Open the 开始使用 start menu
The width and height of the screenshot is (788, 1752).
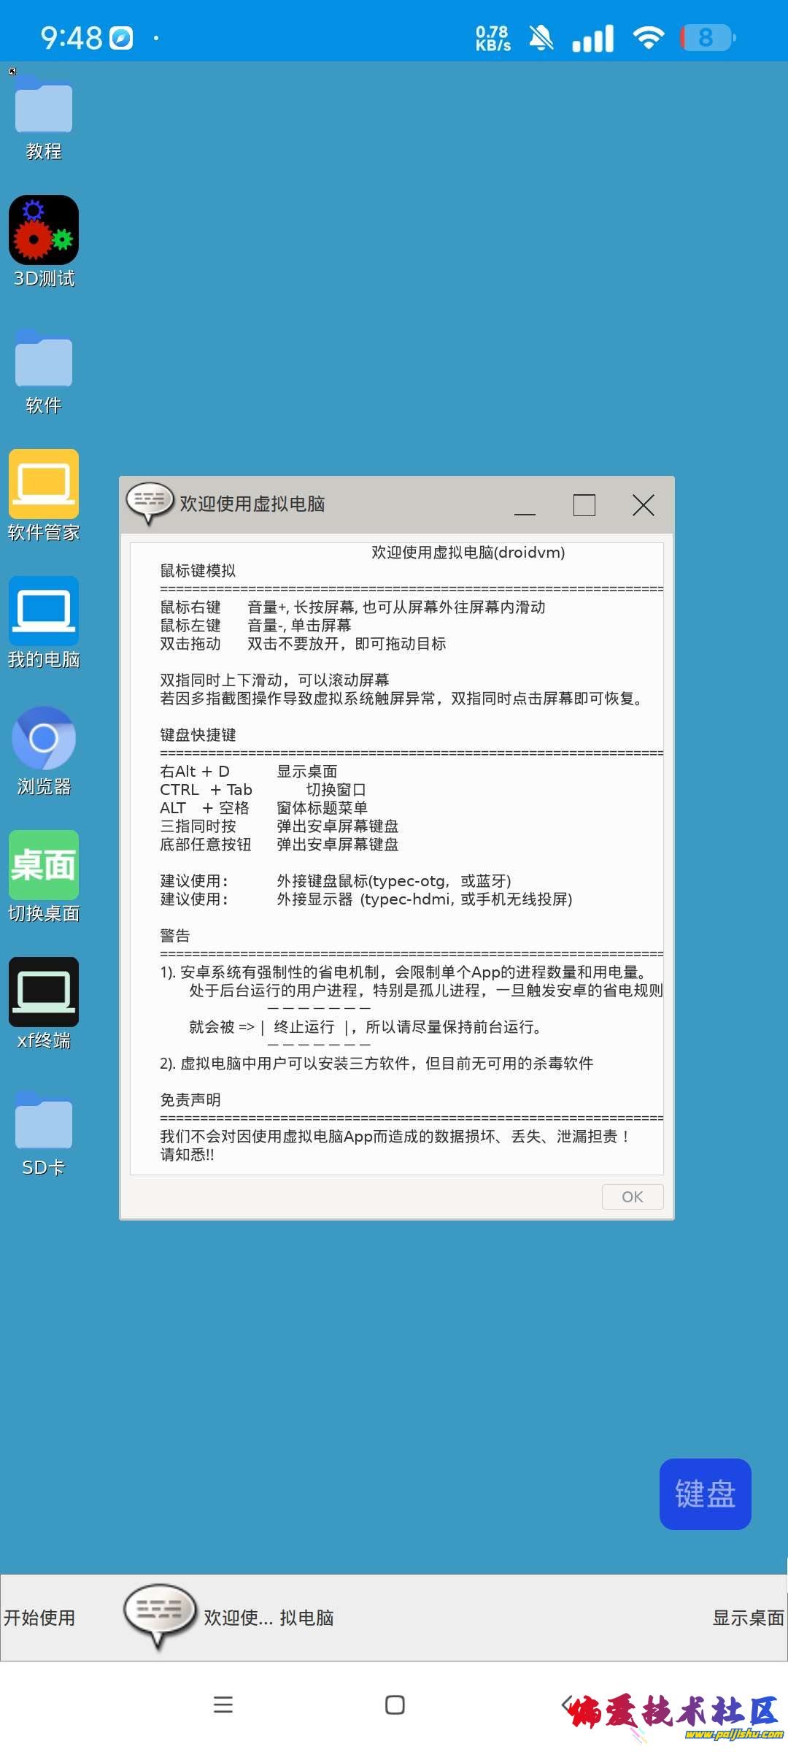coord(39,1618)
